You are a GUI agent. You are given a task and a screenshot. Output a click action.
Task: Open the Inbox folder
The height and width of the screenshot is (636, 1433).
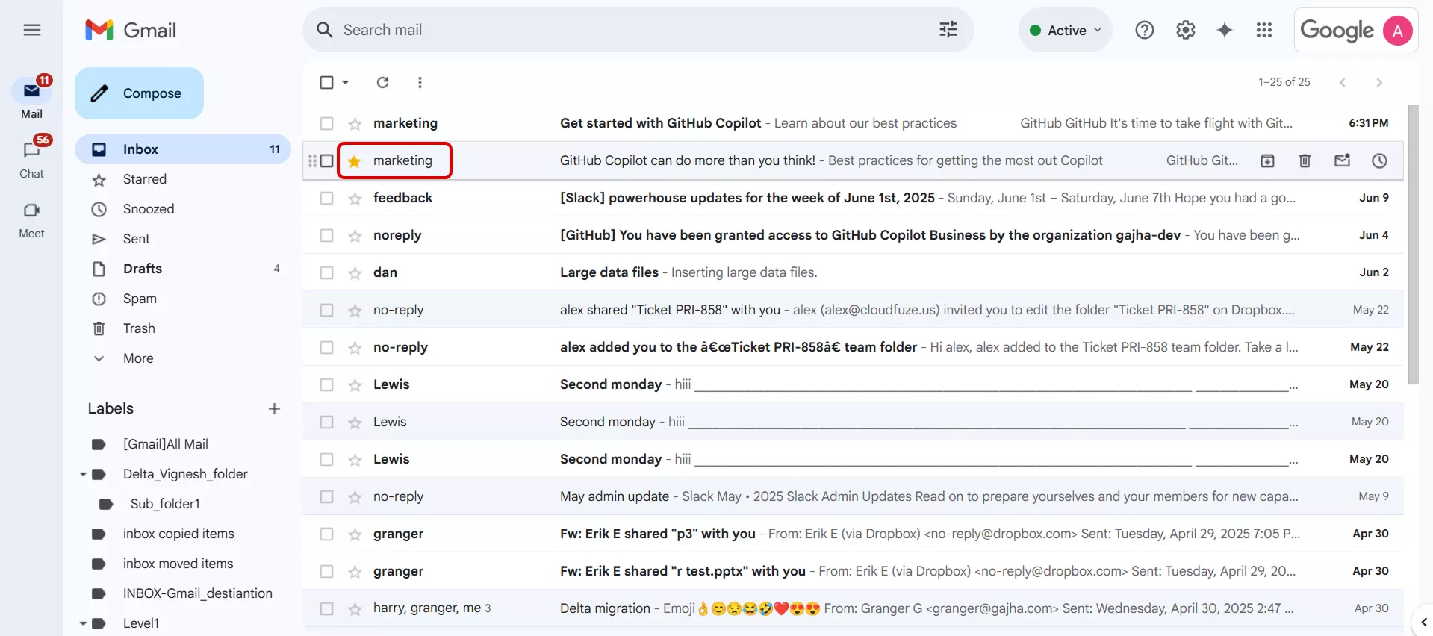point(183,149)
